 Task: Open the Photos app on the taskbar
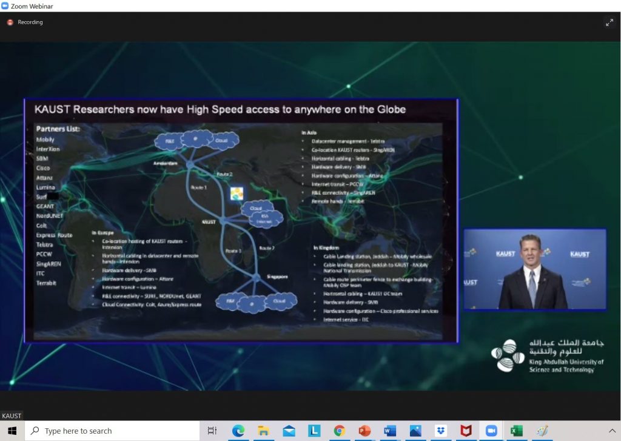[415, 431]
